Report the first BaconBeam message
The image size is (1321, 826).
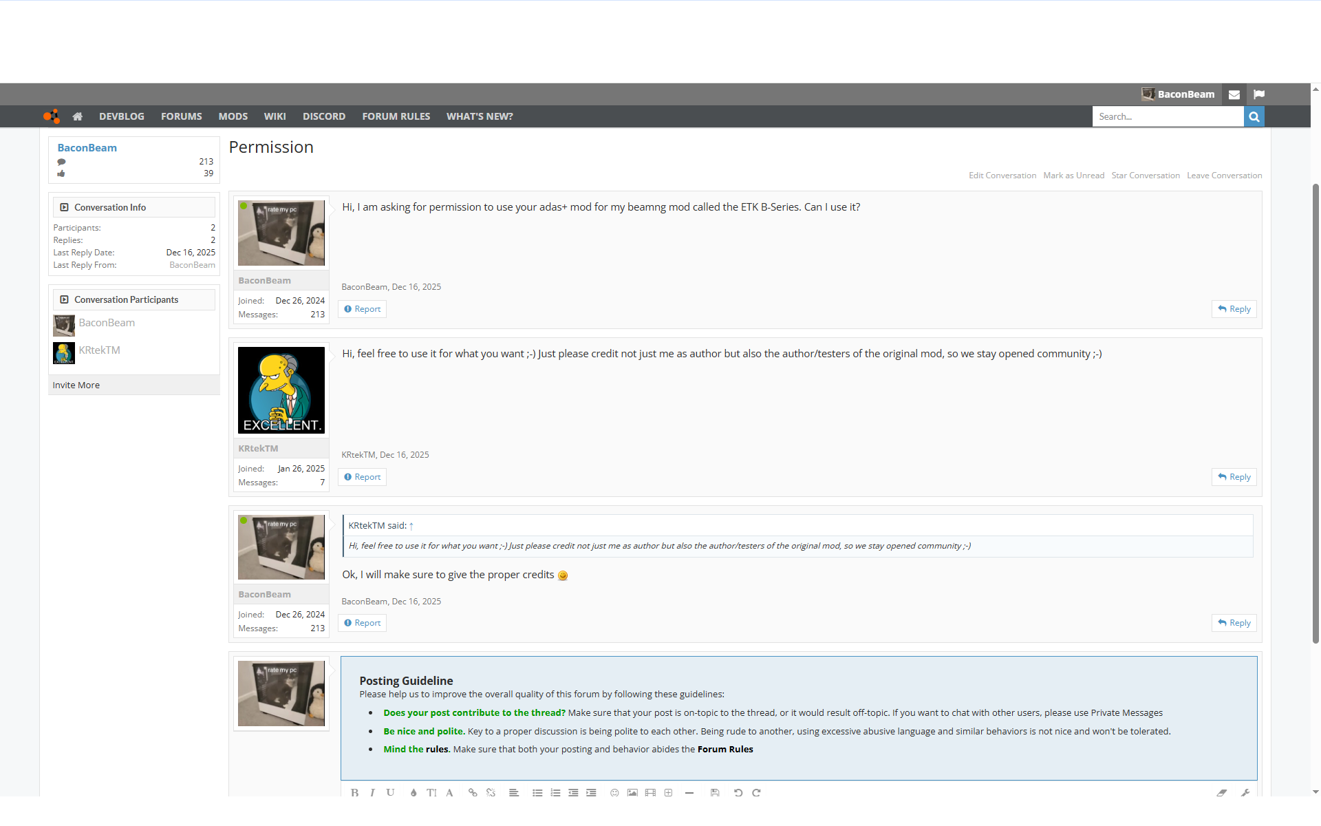(x=363, y=309)
